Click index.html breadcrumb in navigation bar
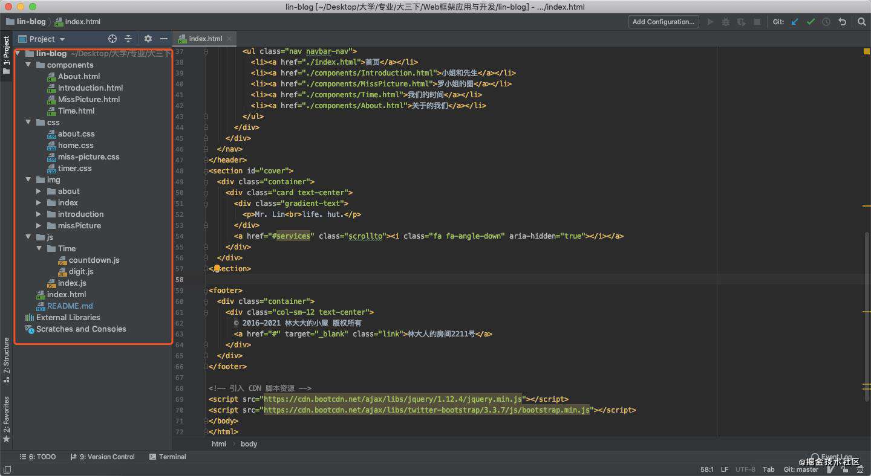871x476 pixels. tap(77, 22)
